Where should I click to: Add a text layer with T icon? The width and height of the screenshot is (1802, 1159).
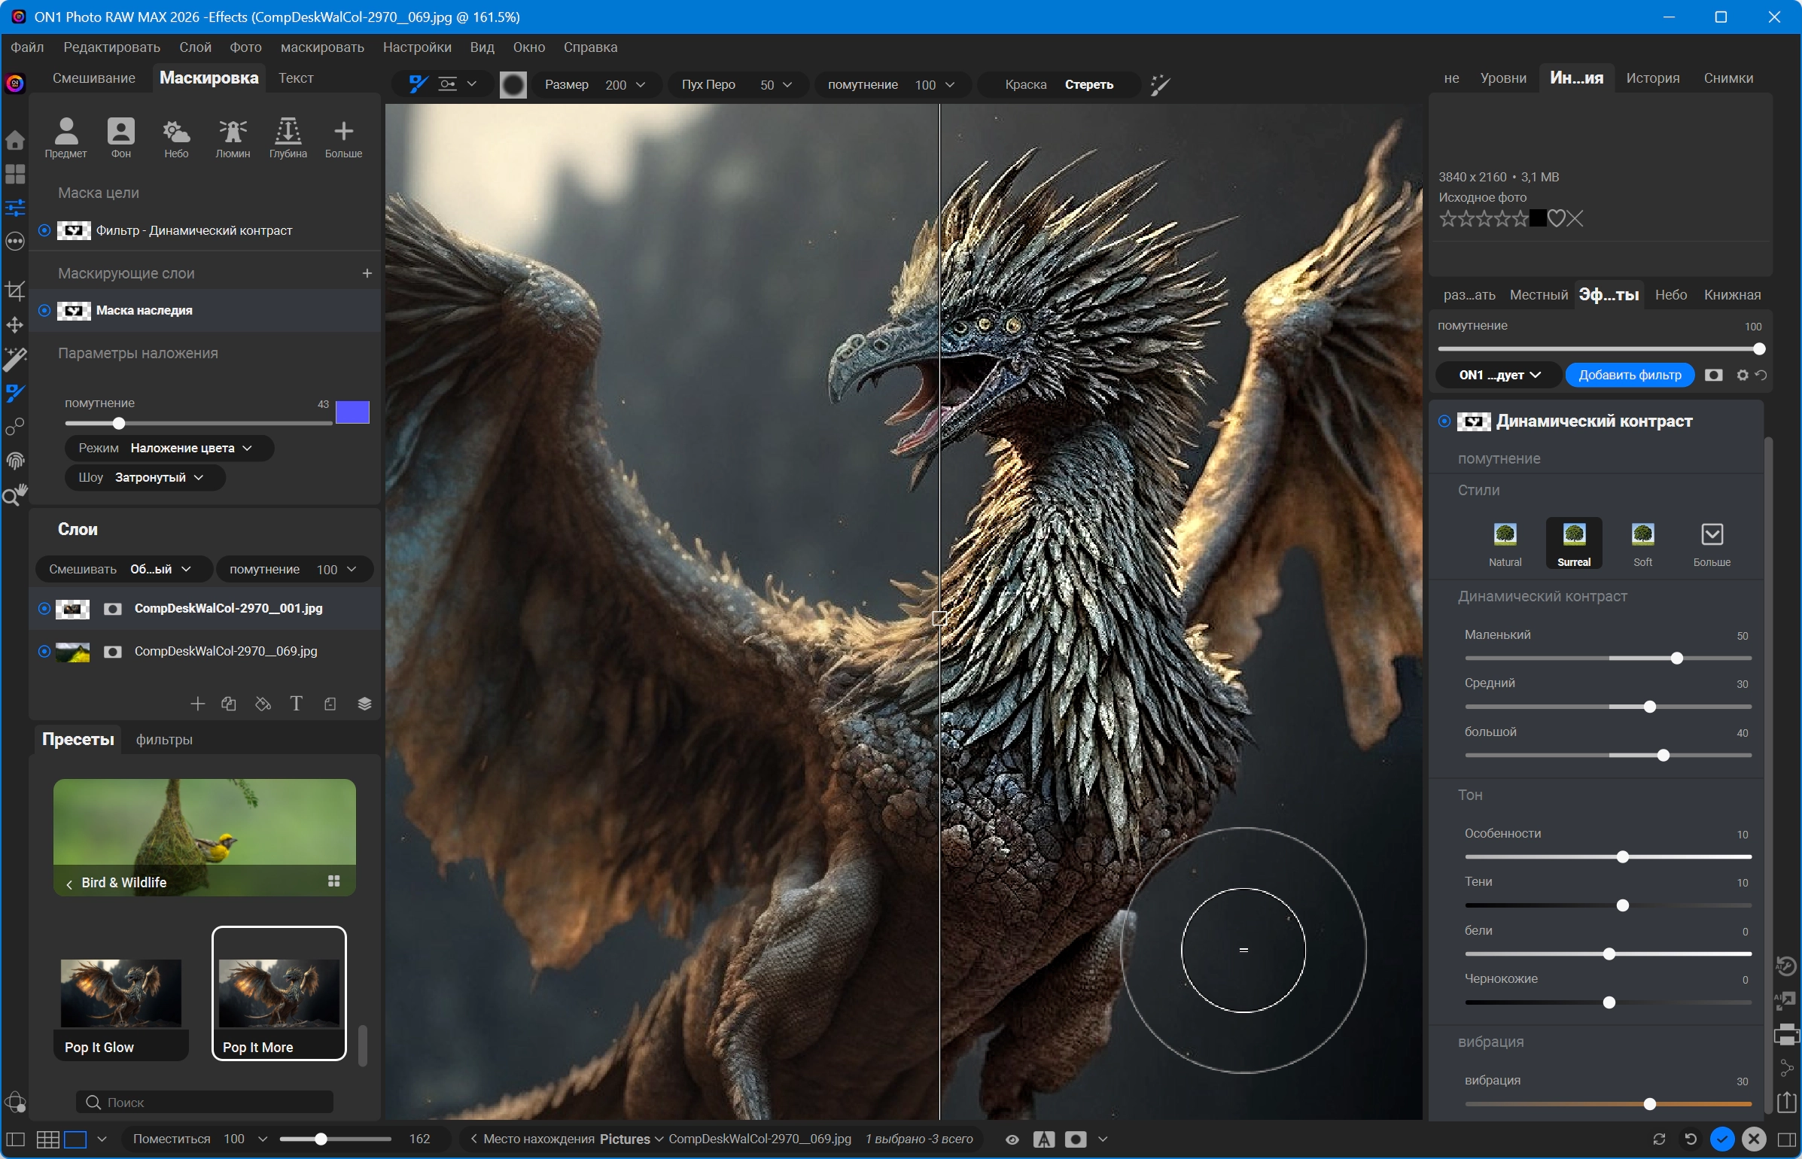click(296, 704)
